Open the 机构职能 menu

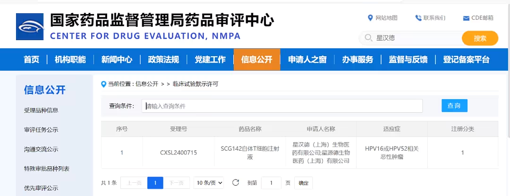70,60
